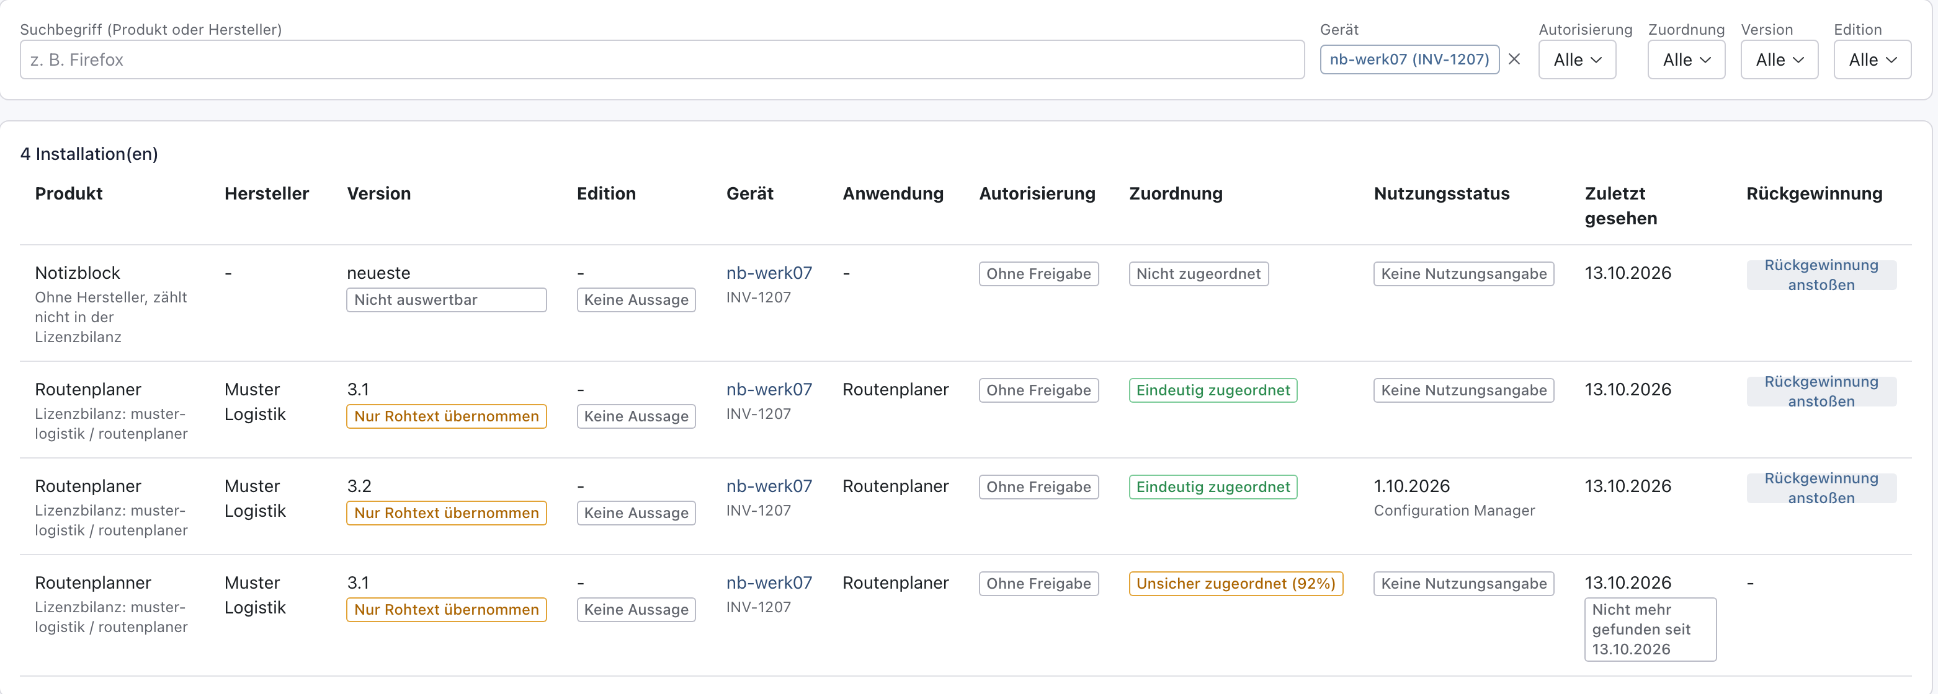Click the Produkt column header
The height and width of the screenshot is (694, 1938).
(x=68, y=193)
